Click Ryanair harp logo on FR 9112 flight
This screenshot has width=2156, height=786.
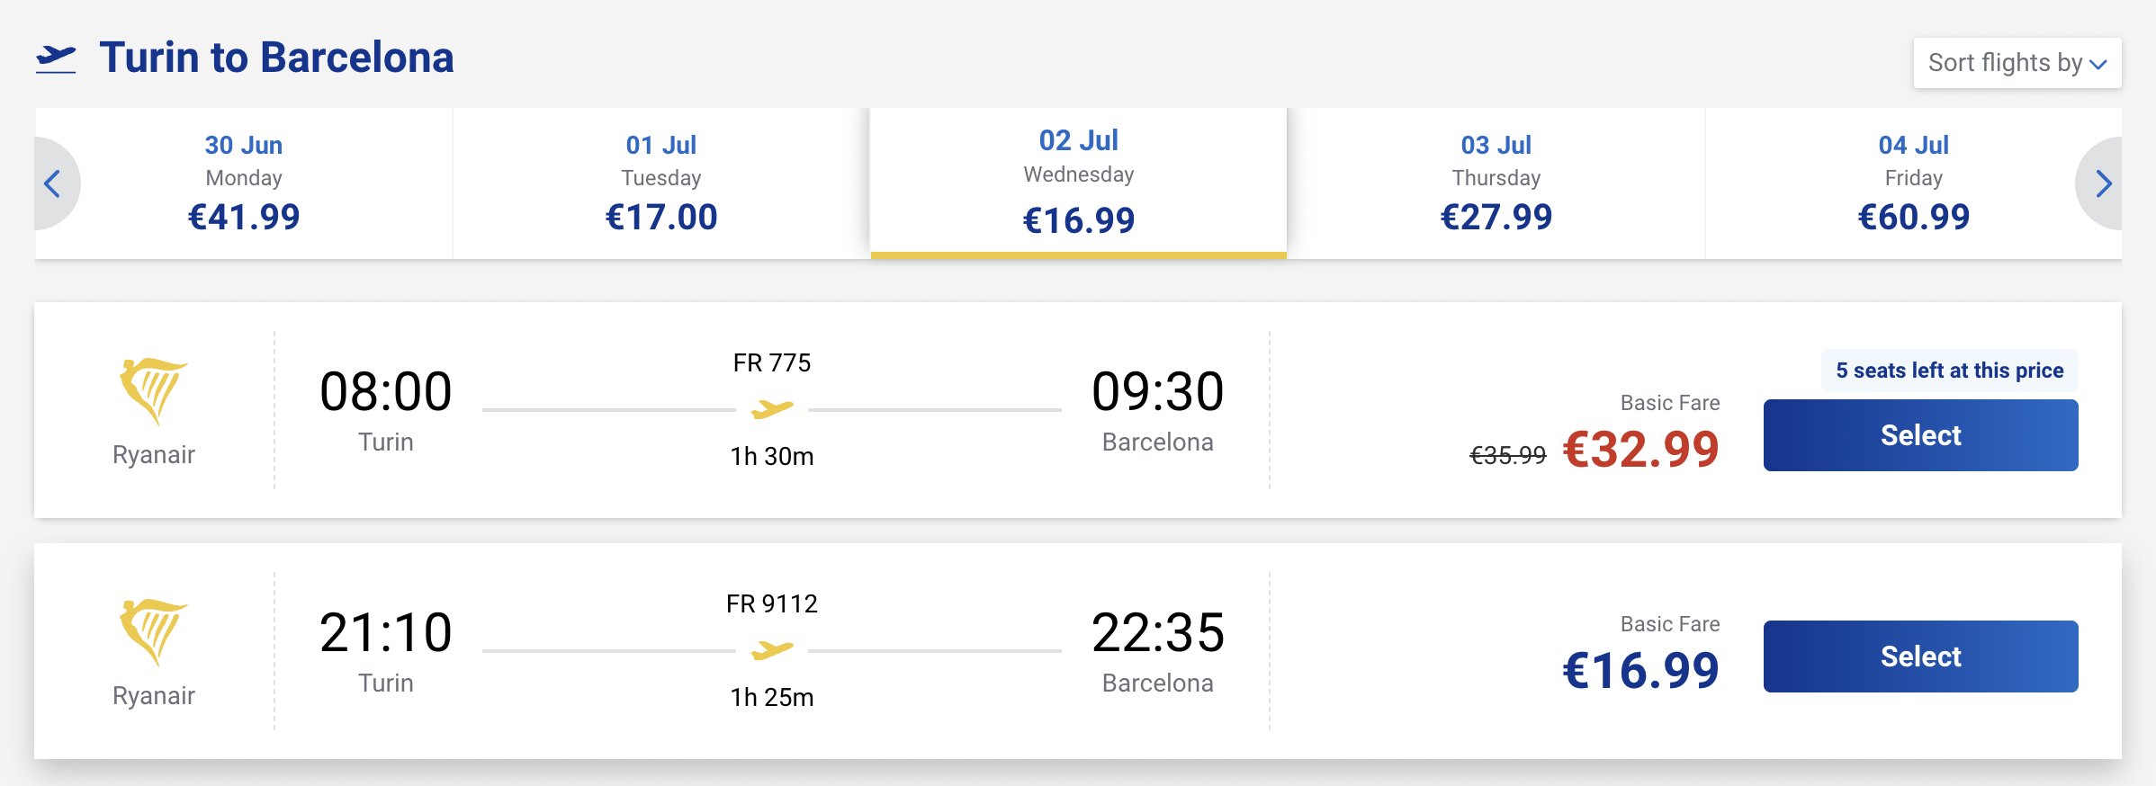[x=153, y=631]
